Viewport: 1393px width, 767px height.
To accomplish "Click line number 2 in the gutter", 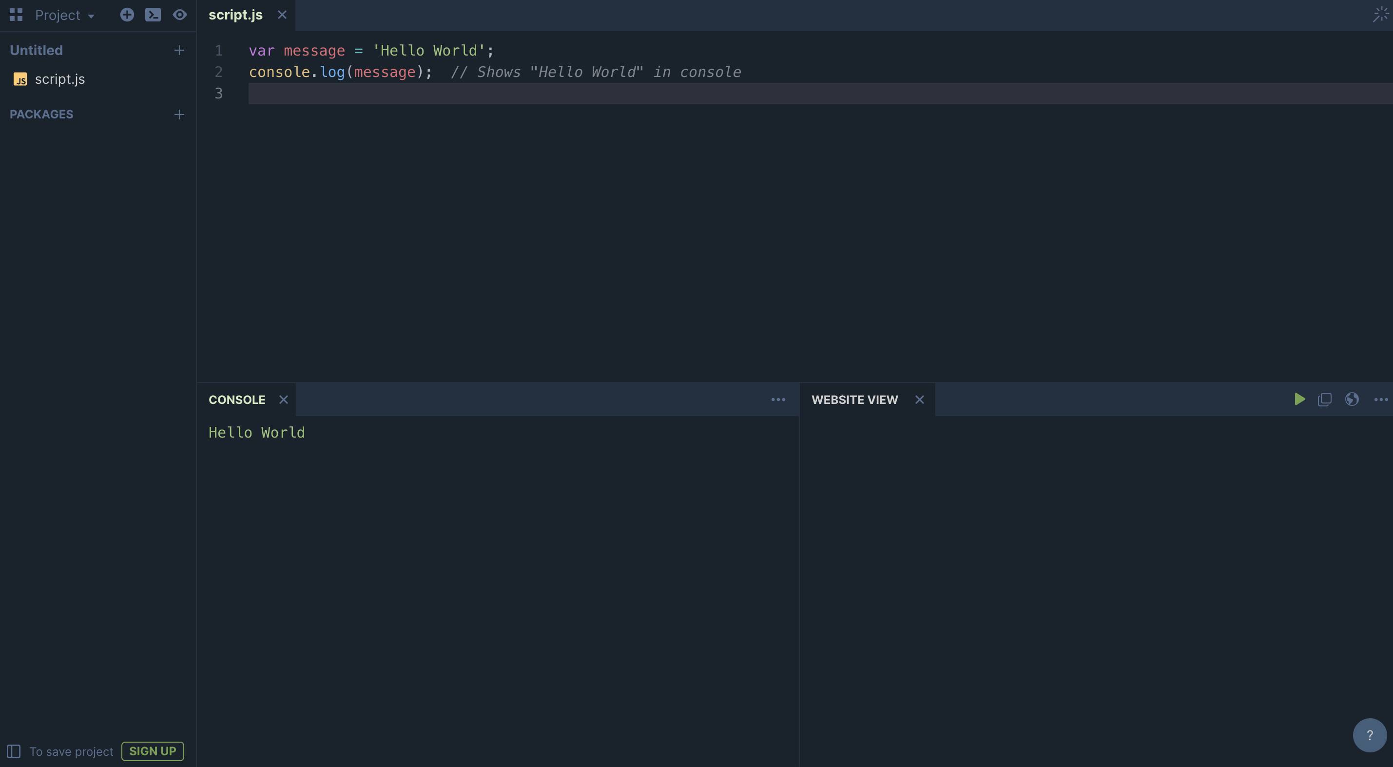I will click(219, 72).
